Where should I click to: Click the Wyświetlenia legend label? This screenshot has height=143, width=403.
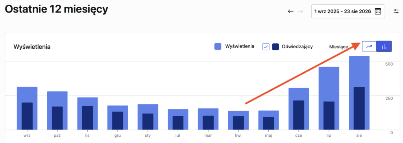click(x=240, y=46)
